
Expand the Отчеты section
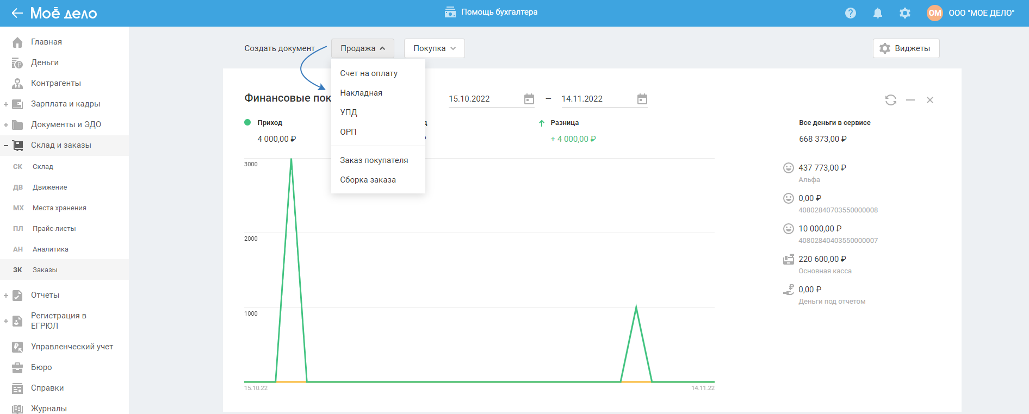pos(6,295)
